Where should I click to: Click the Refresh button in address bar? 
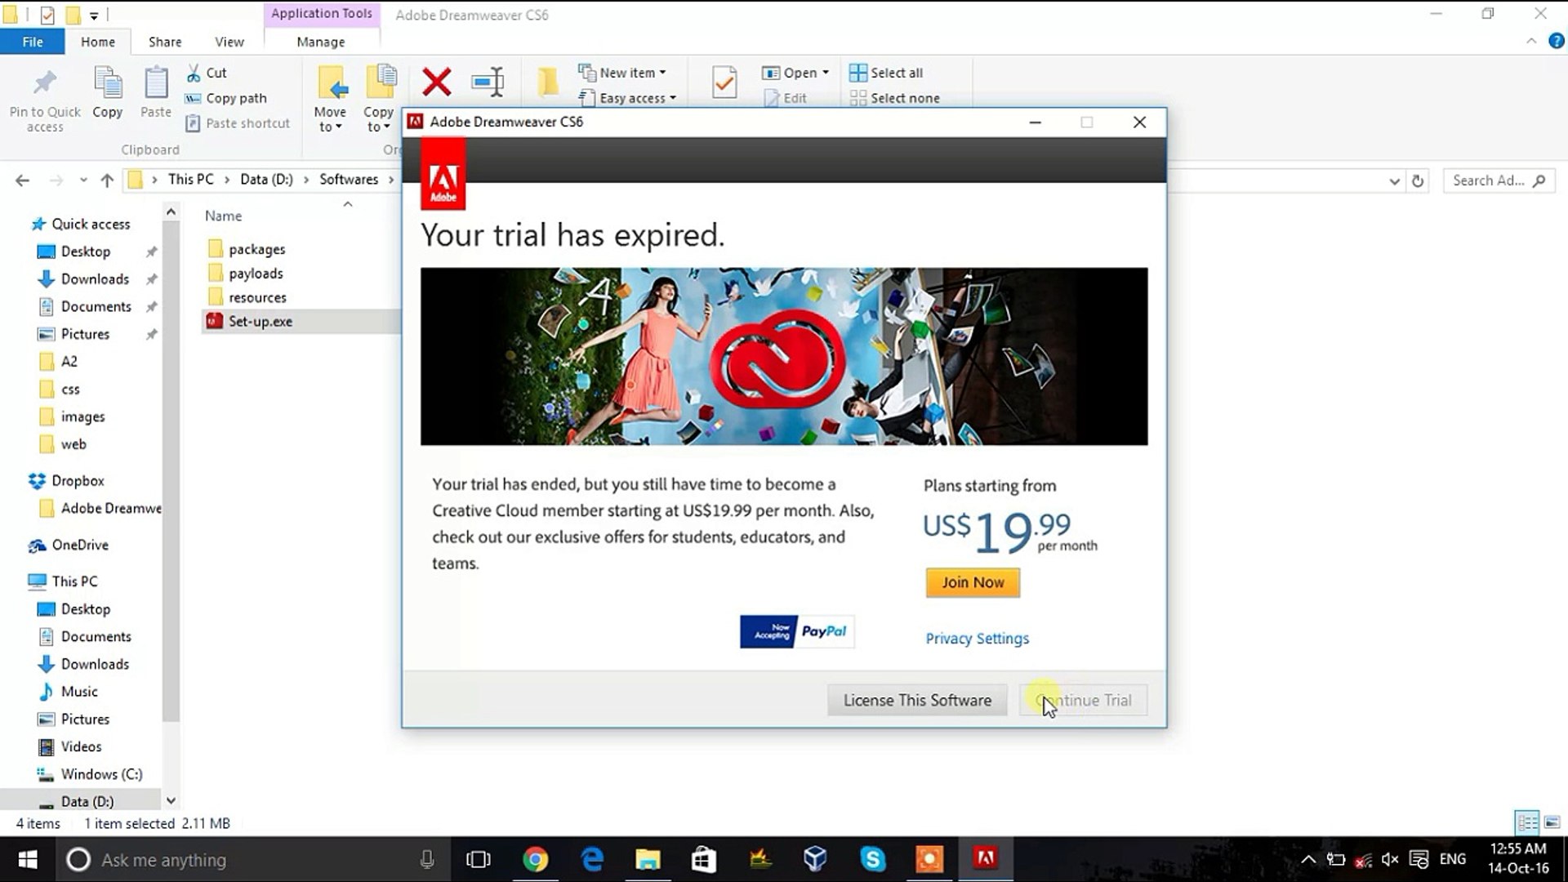click(x=1418, y=181)
